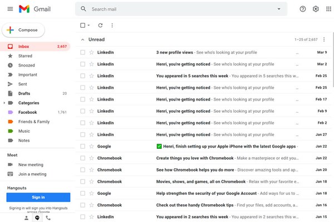This screenshot has width=334, height=222.
Task: Check the LinkedIn Feb 17 email checkbox
Action: [x=82, y=99]
